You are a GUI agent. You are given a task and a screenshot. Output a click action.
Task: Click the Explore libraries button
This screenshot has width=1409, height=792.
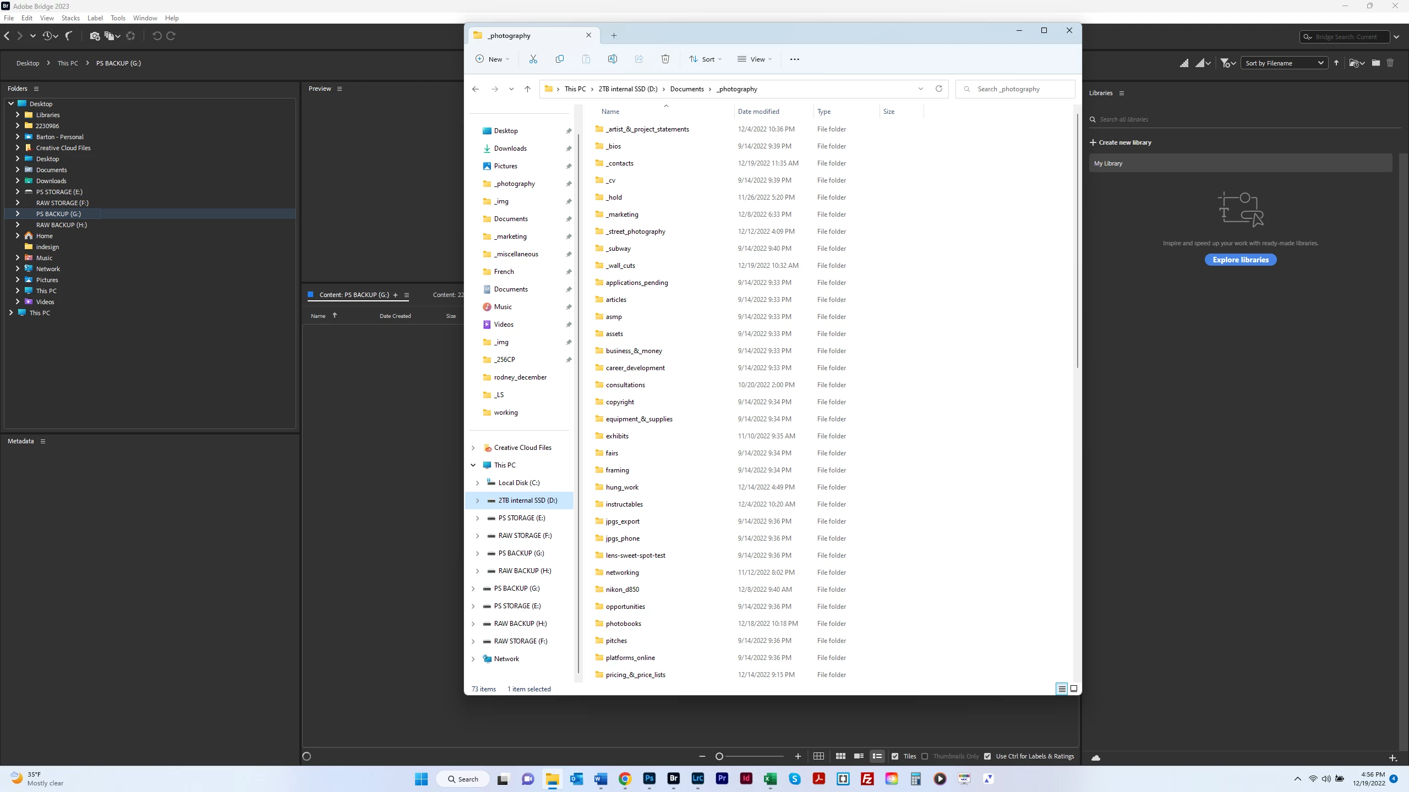pyautogui.click(x=1240, y=260)
